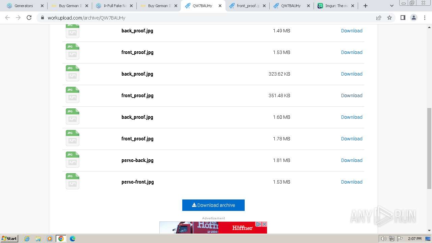Viewport: 432px width, 243px height.
Task: Bookmark this page with the star icon
Action: (389, 18)
